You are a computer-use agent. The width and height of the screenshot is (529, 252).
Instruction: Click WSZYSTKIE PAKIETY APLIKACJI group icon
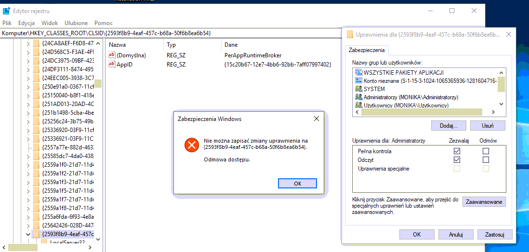[358, 73]
